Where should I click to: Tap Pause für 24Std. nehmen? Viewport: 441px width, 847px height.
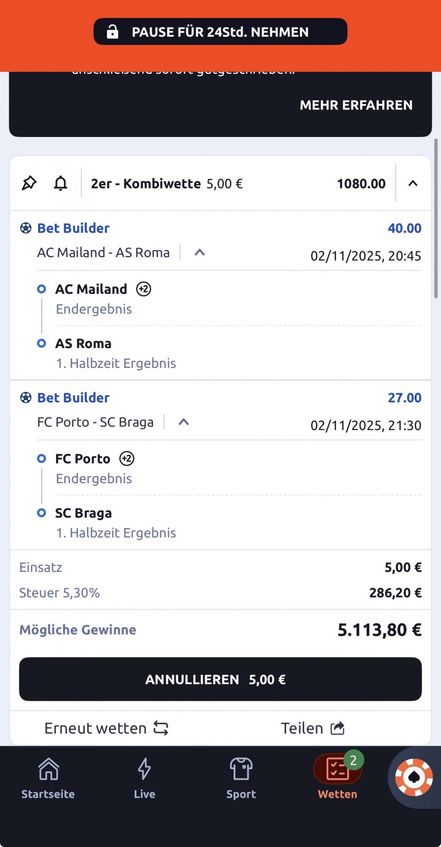[x=220, y=32]
